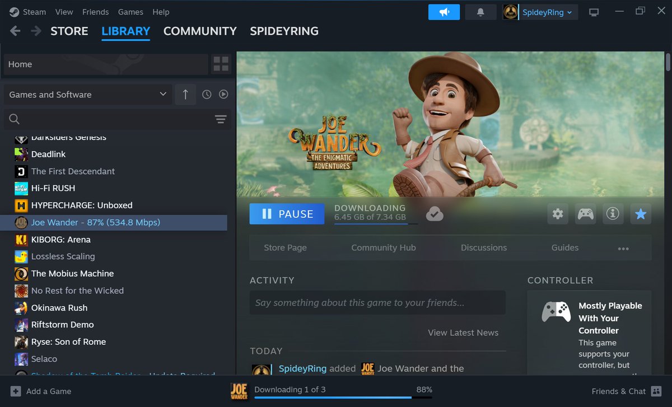Click the activity status input box

[x=377, y=303]
